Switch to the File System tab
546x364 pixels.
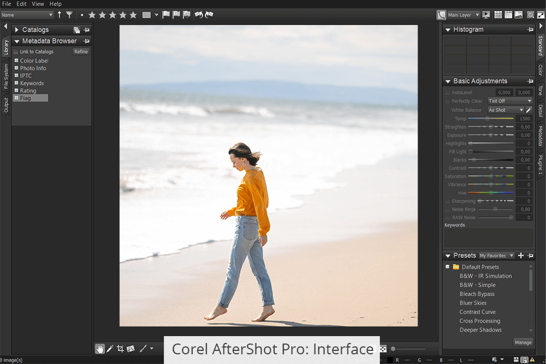(x=6, y=76)
